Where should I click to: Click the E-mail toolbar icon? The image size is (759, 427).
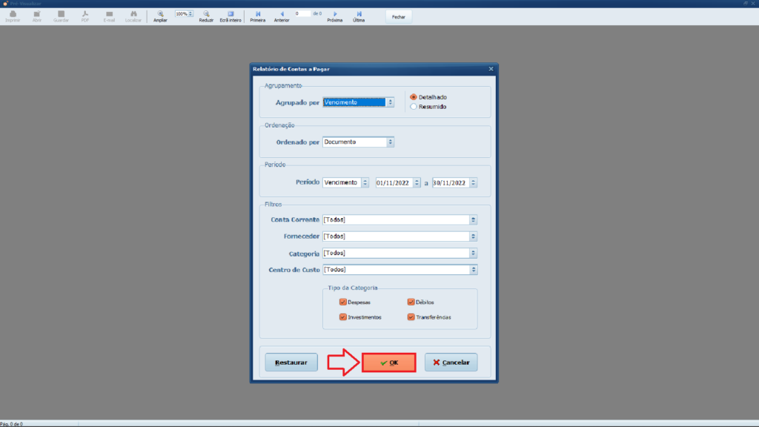click(110, 16)
